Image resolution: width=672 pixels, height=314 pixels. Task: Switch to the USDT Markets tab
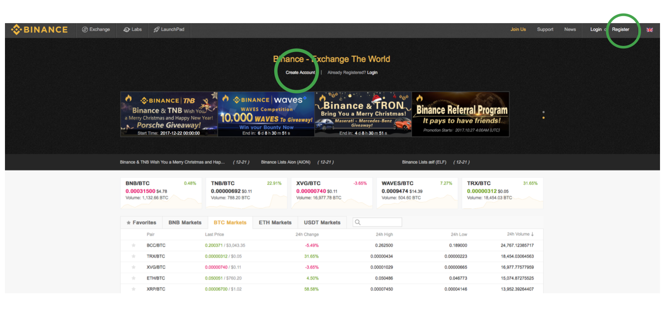tap(322, 223)
